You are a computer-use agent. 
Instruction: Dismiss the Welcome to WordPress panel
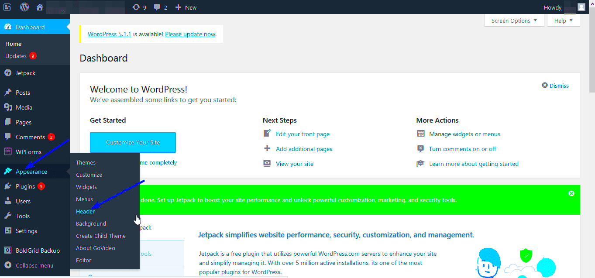pyautogui.click(x=555, y=86)
